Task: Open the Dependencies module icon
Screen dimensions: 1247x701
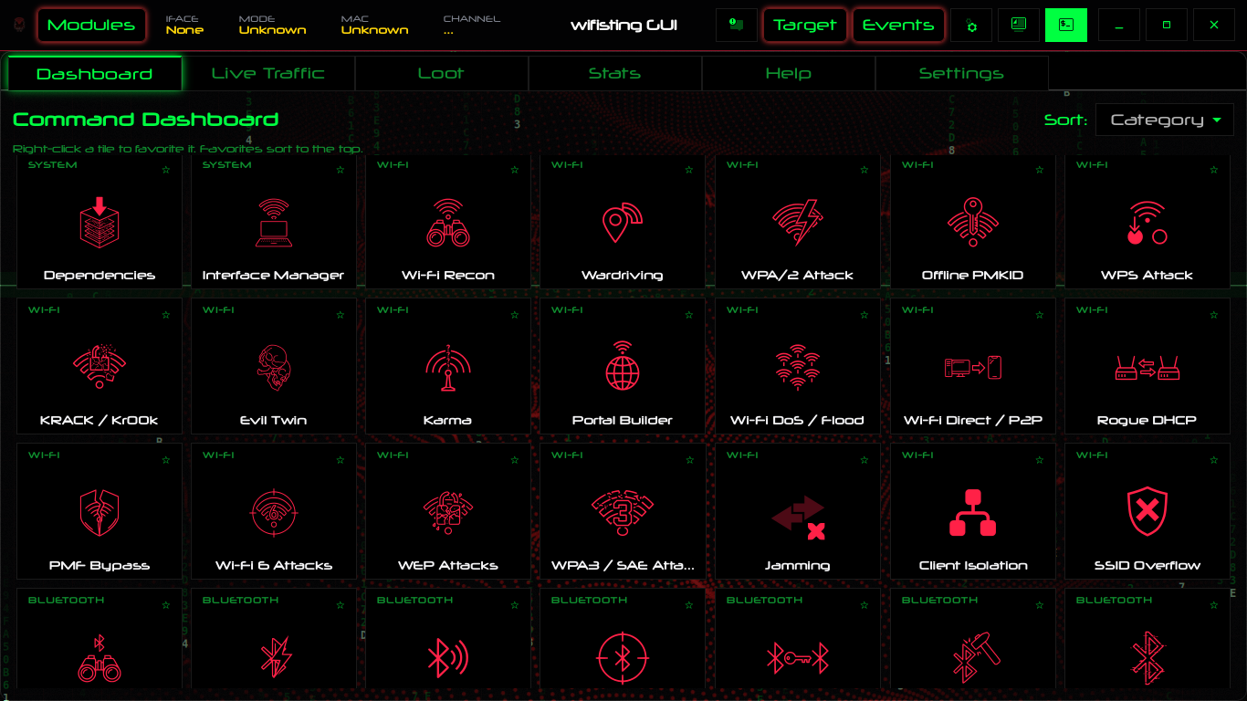Action: pos(100,225)
